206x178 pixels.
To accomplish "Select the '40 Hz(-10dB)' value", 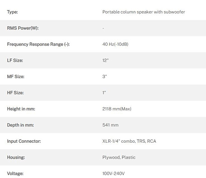I will pyautogui.click(x=115, y=44).
